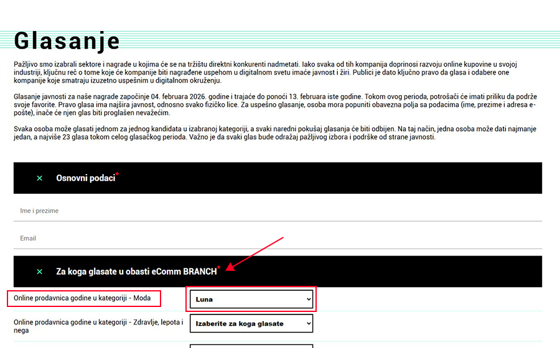Viewport: 560px width, 348px height.
Task: Click into the Email input field
Action: coord(278,239)
